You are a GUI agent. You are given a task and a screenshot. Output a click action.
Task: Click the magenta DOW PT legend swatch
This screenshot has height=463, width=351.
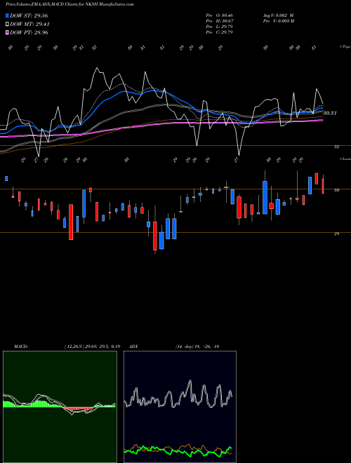pyautogui.click(x=7, y=32)
